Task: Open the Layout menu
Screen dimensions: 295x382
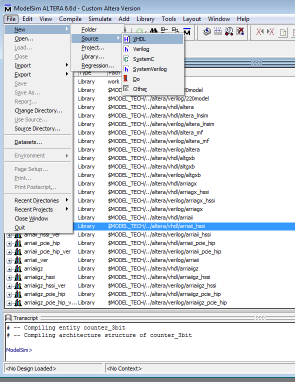Action: pos(192,19)
